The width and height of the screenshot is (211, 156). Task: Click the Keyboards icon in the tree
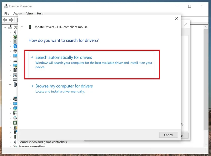tap(15, 80)
